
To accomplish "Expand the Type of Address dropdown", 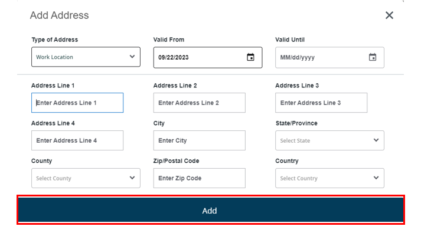I will click(86, 57).
